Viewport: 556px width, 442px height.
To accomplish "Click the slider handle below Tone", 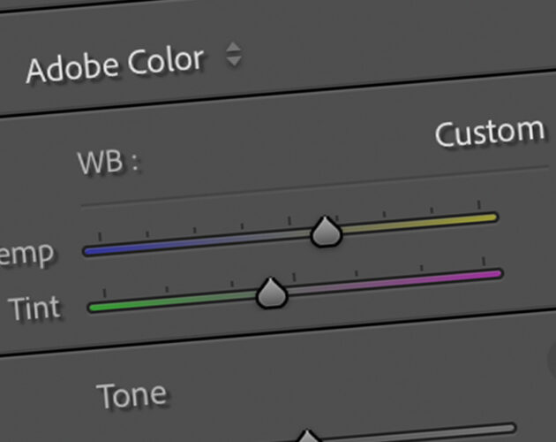I will 307,436.
